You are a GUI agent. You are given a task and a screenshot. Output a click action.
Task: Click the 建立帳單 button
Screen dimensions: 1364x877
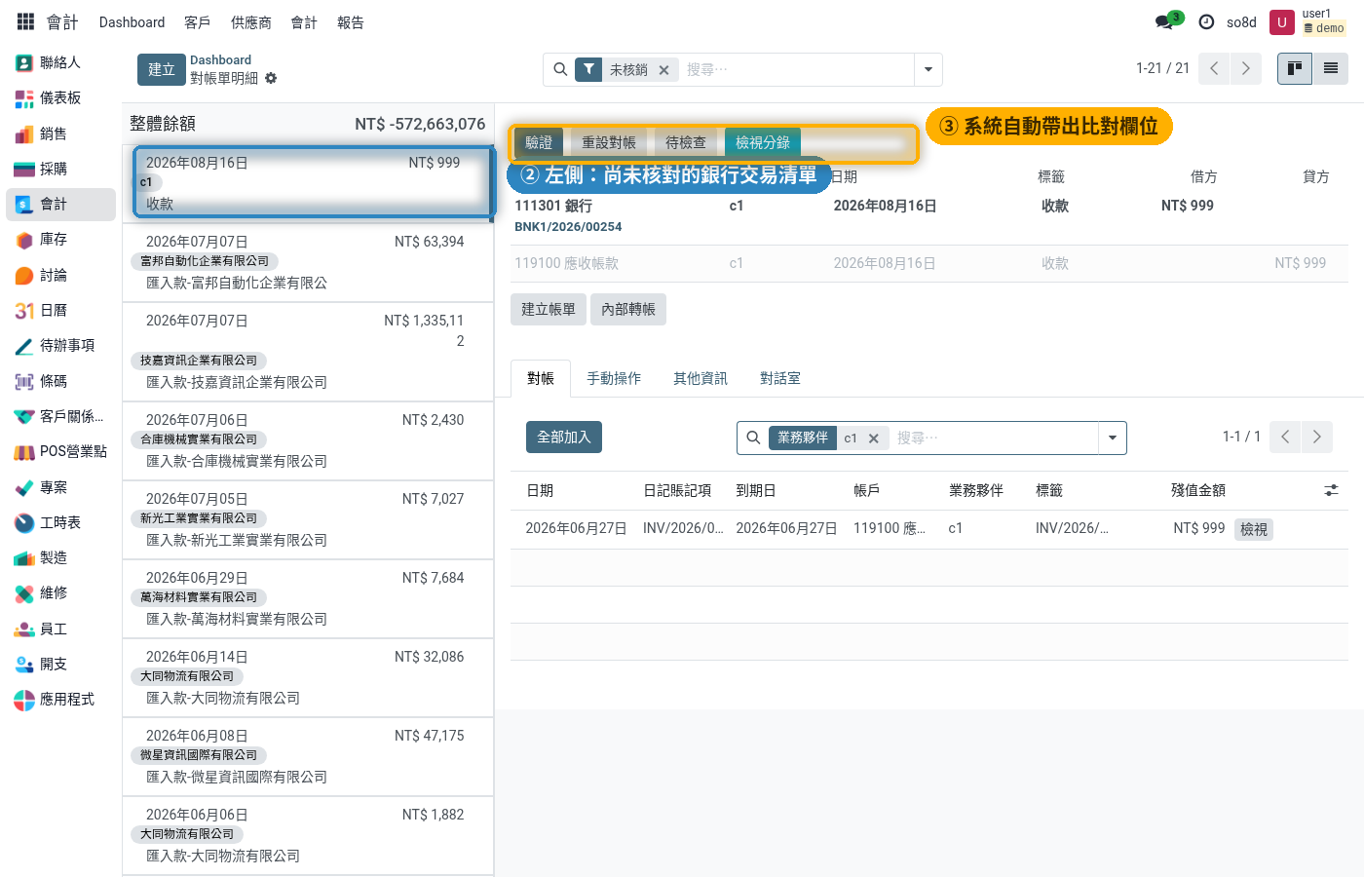549,309
